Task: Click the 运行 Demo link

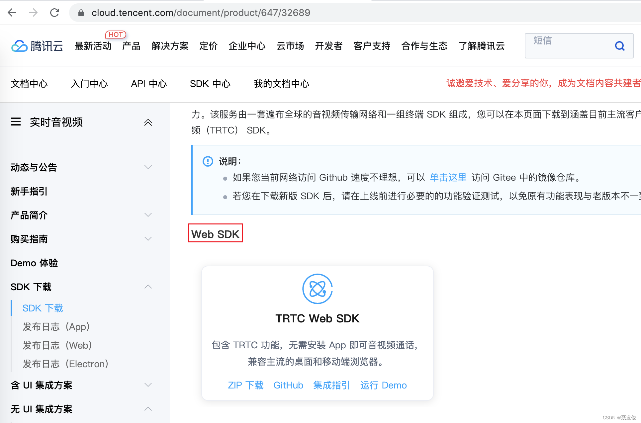Action: click(x=384, y=385)
